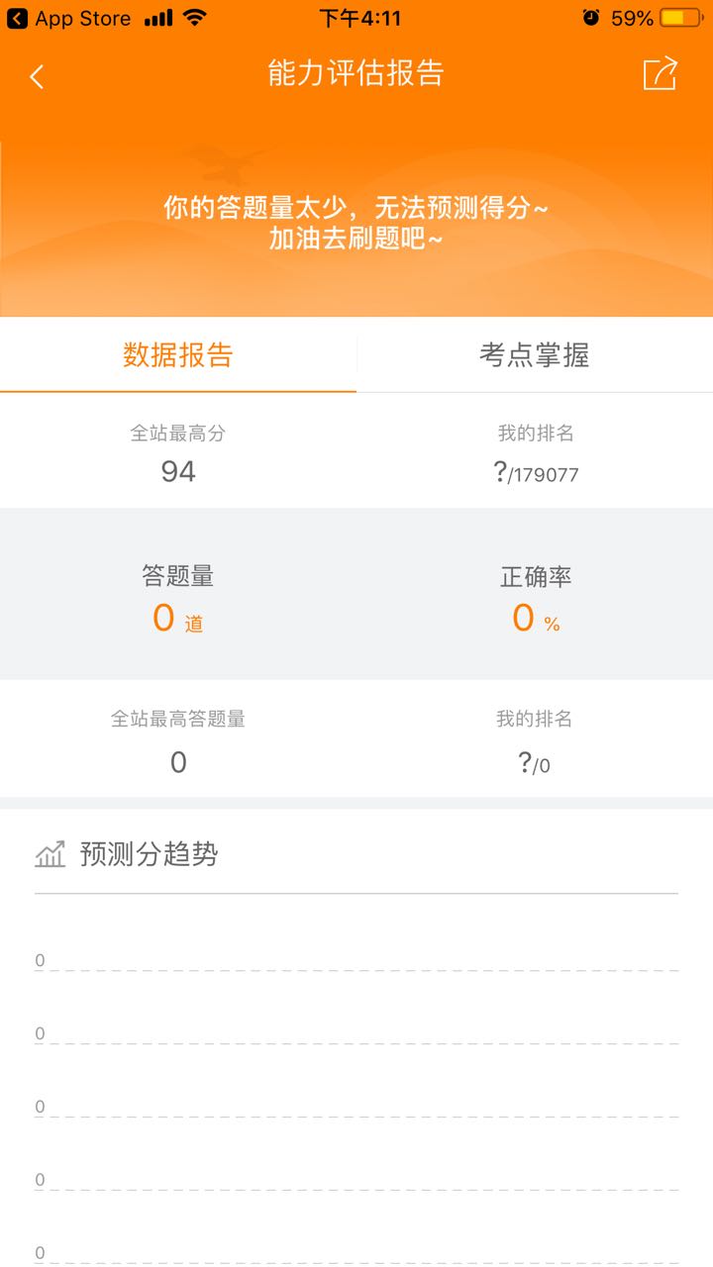This screenshot has width=713, height=1267.
Task: Tap the alarm clock status icon
Action: point(591,18)
